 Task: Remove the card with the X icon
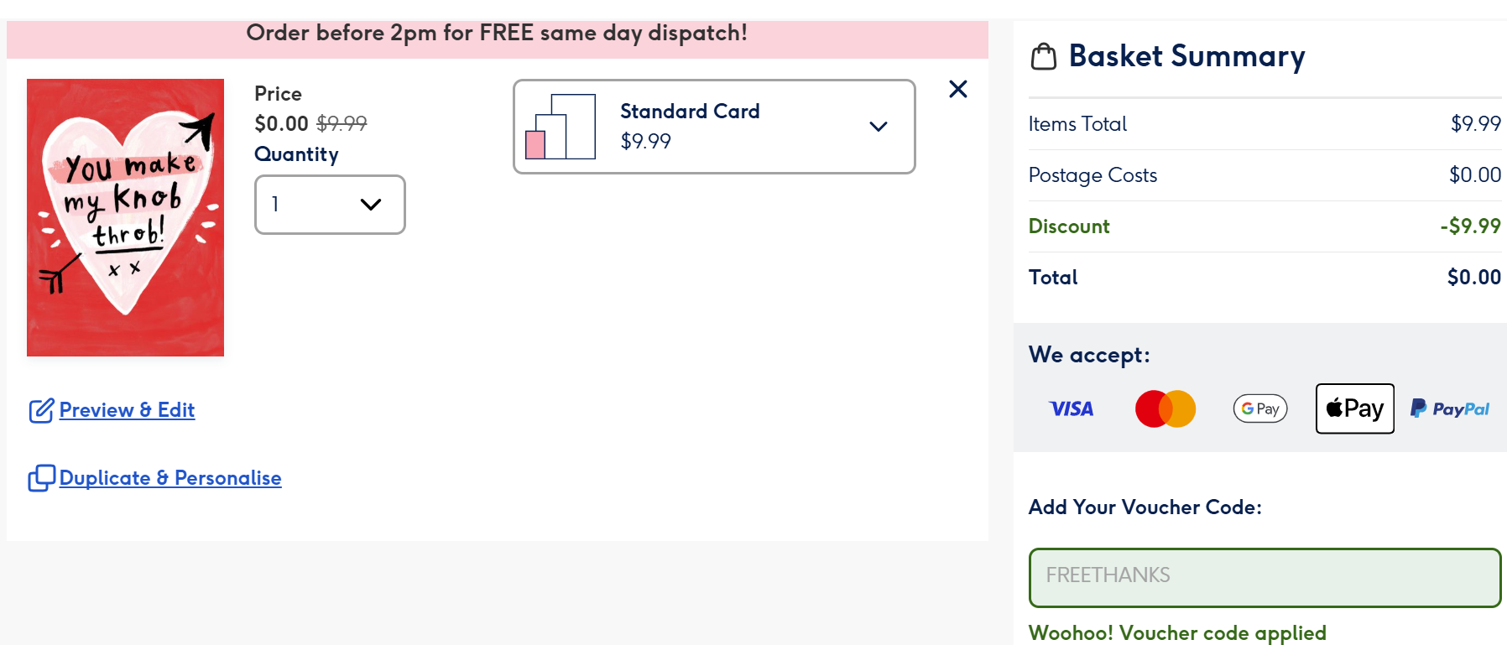tap(957, 89)
